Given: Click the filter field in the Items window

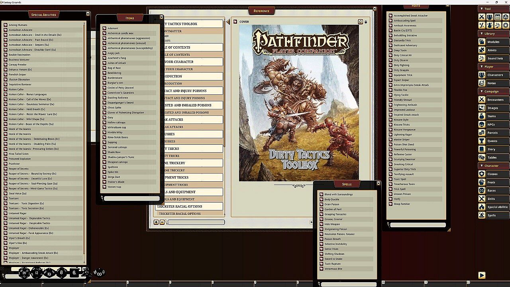Looking at the screenshot, I should pos(131,199).
